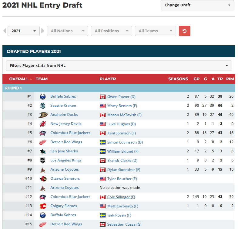Click the San Jose Sharks logo
238x229 pixels.
(x=43, y=151)
